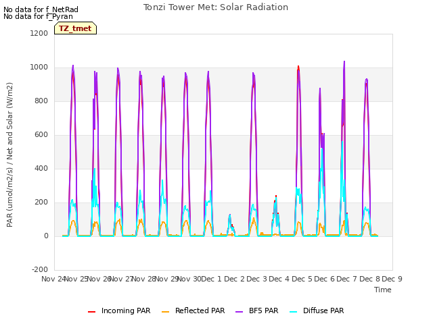Image resolution: width=433 pixels, height=324 pixels.
Task: Click the Incoming PAR legend label
Action: (x=126, y=310)
